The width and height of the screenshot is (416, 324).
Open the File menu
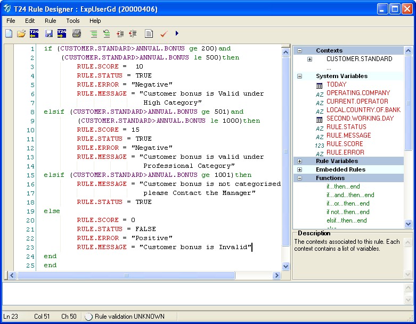(x=11, y=21)
